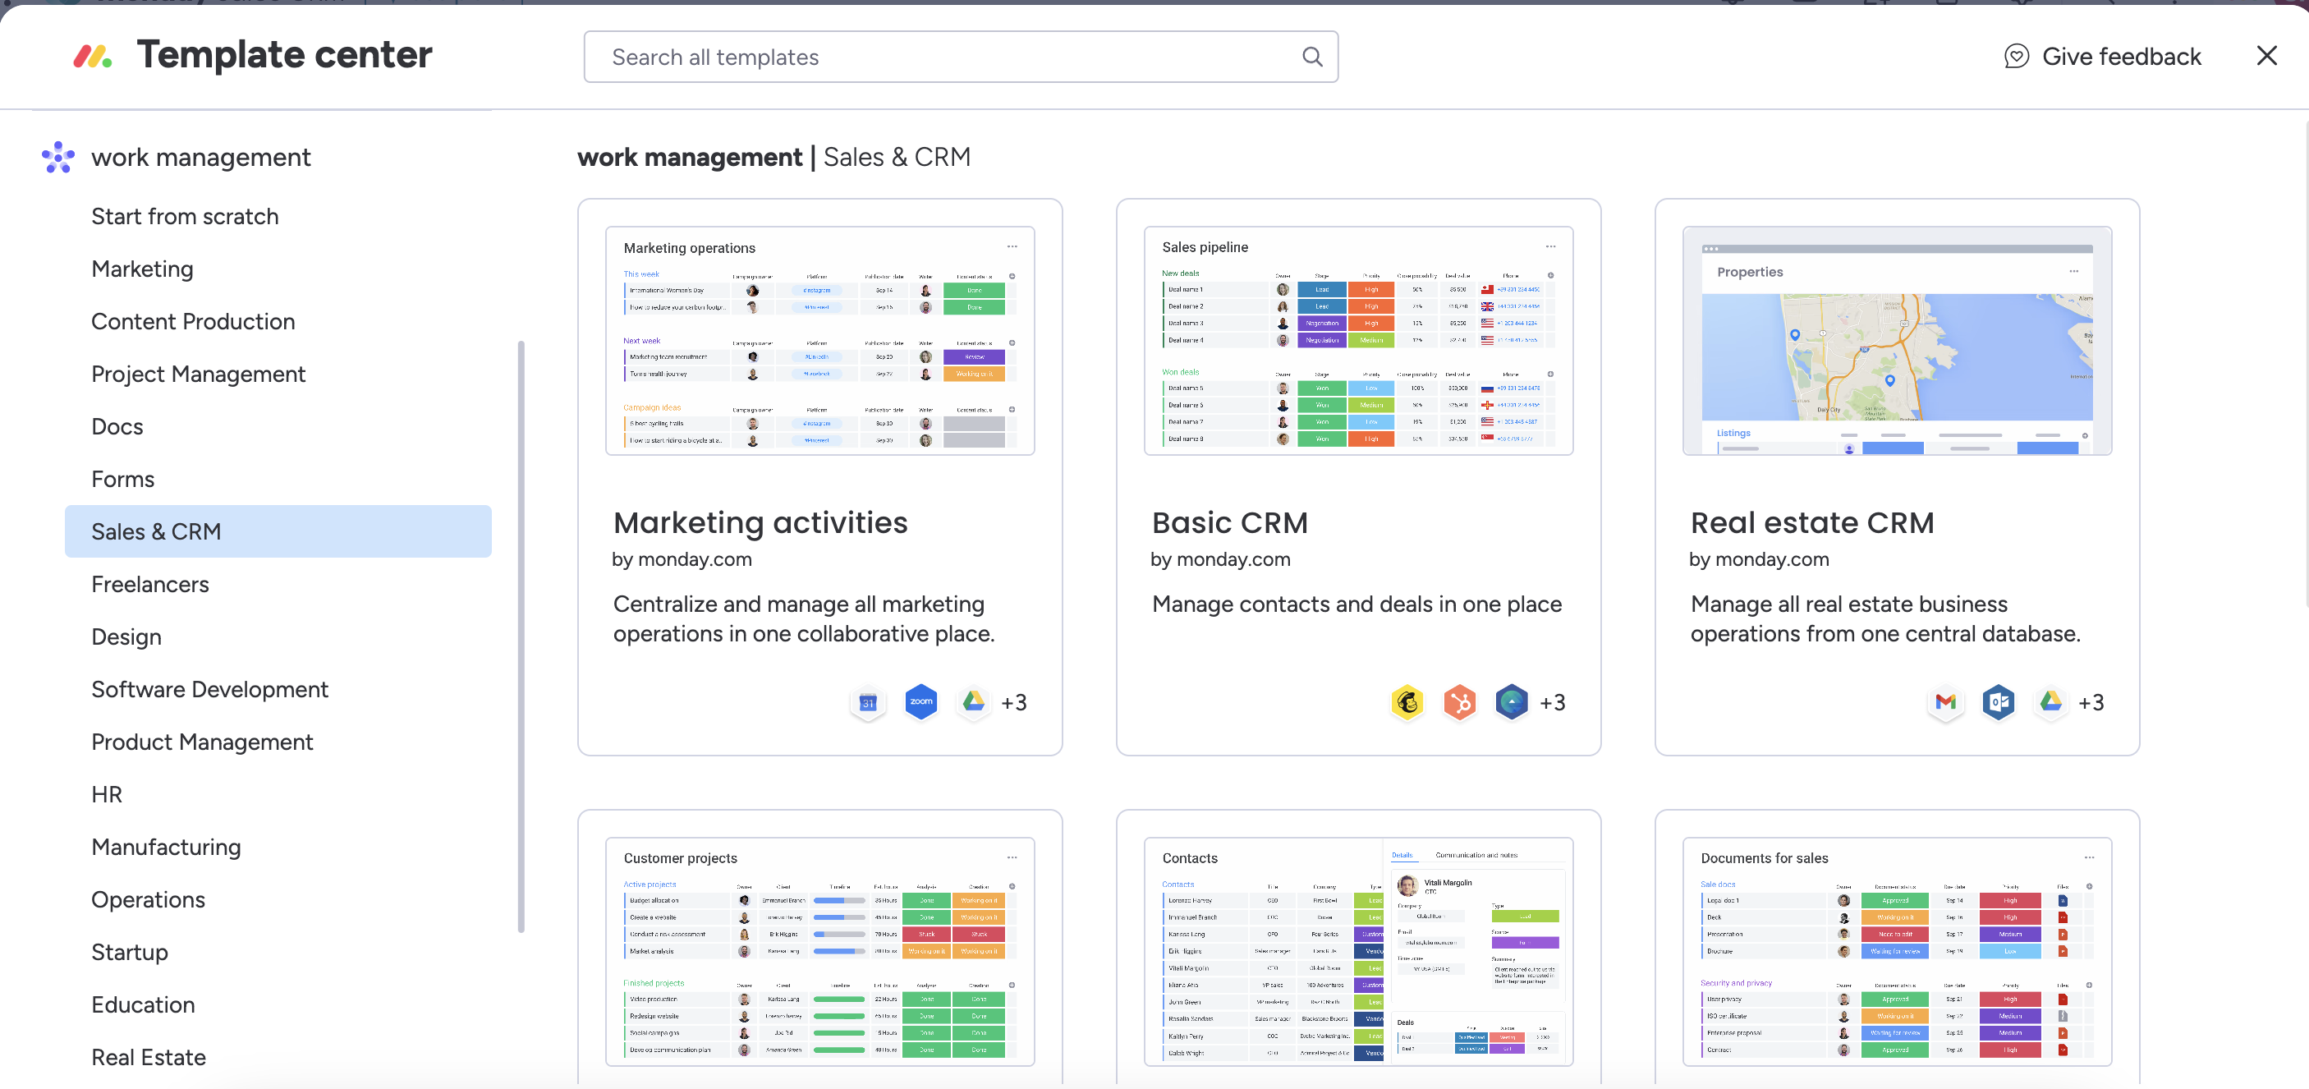Click the Basic CRM title

point(1230,522)
